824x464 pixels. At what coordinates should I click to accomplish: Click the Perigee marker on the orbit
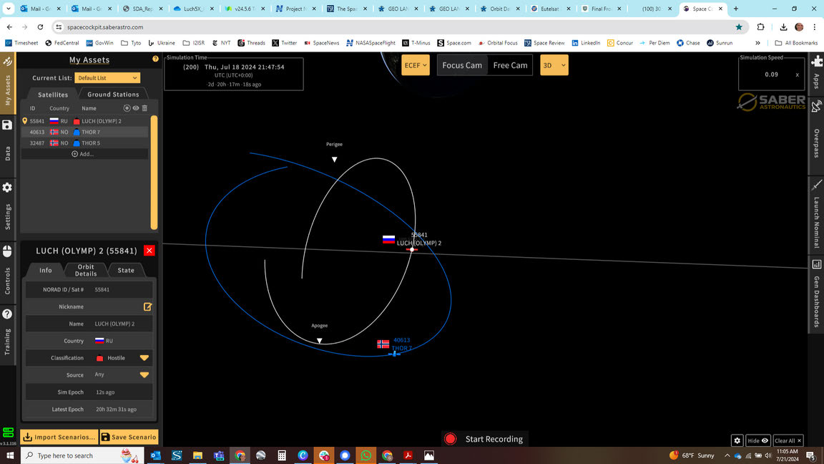pyautogui.click(x=334, y=160)
